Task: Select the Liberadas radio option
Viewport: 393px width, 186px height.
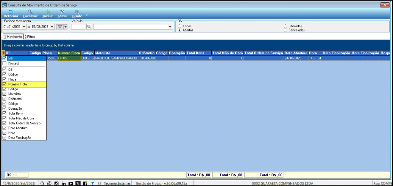Action: point(286,26)
